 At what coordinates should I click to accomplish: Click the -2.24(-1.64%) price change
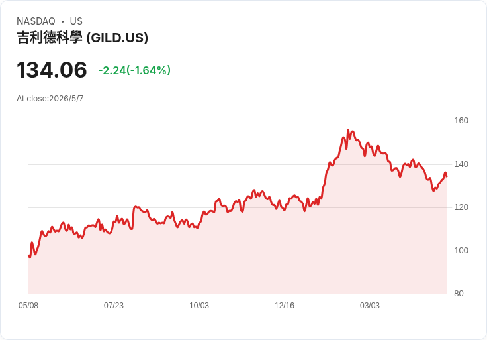click(x=134, y=70)
